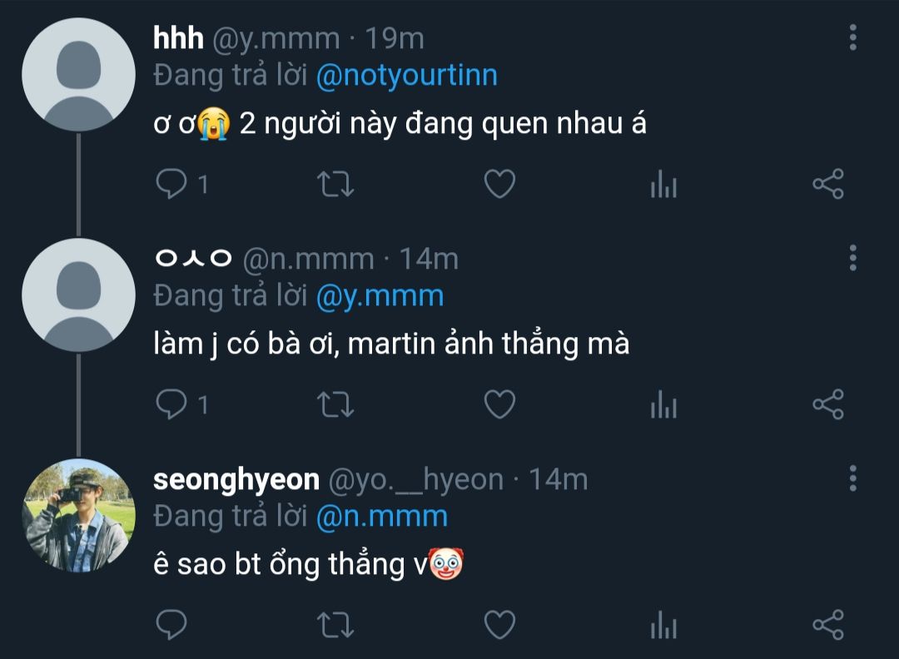Image resolution: width=899 pixels, height=659 pixels.
Task: Like seonghyeon's tweet
Action: 499,624
